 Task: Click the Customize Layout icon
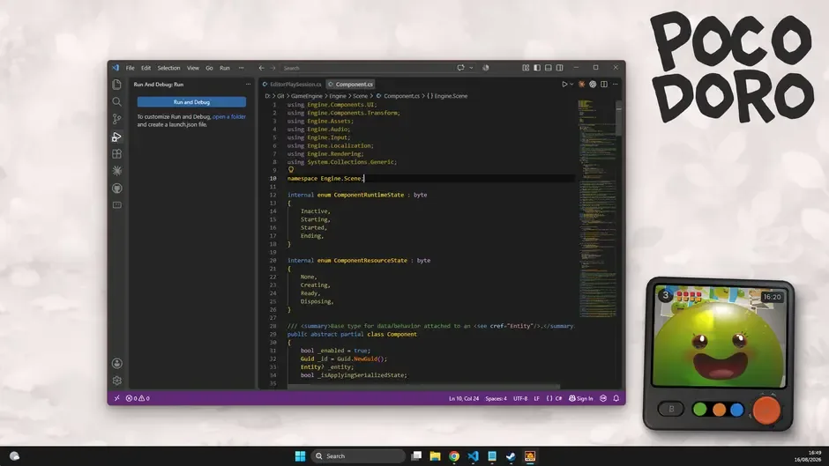(x=526, y=68)
